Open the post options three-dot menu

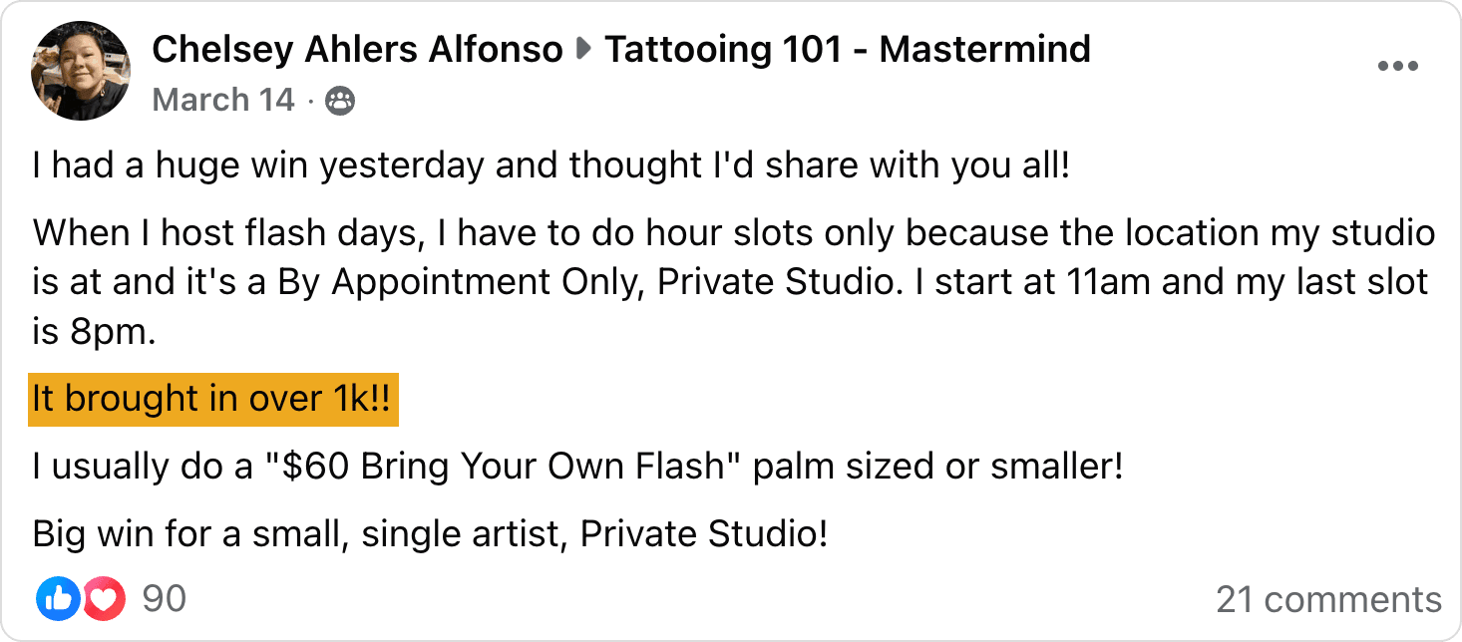click(x=1396, y=67)
